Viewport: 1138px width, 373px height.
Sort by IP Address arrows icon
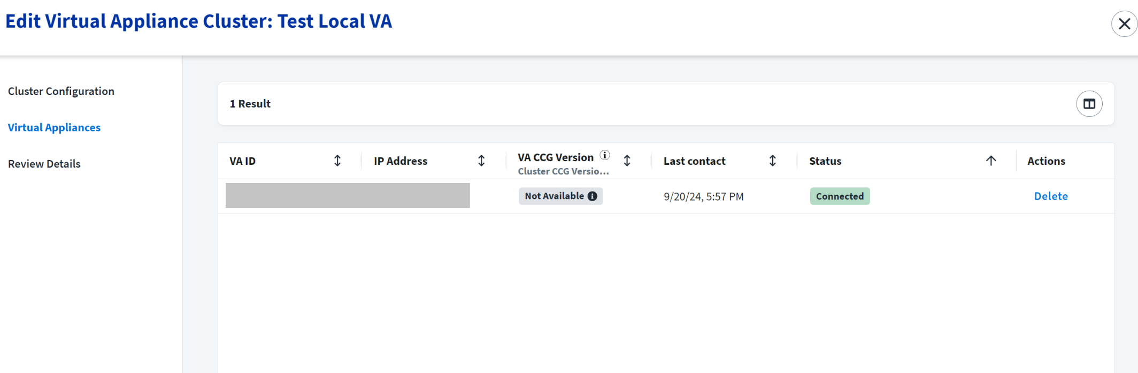(481, 161)
